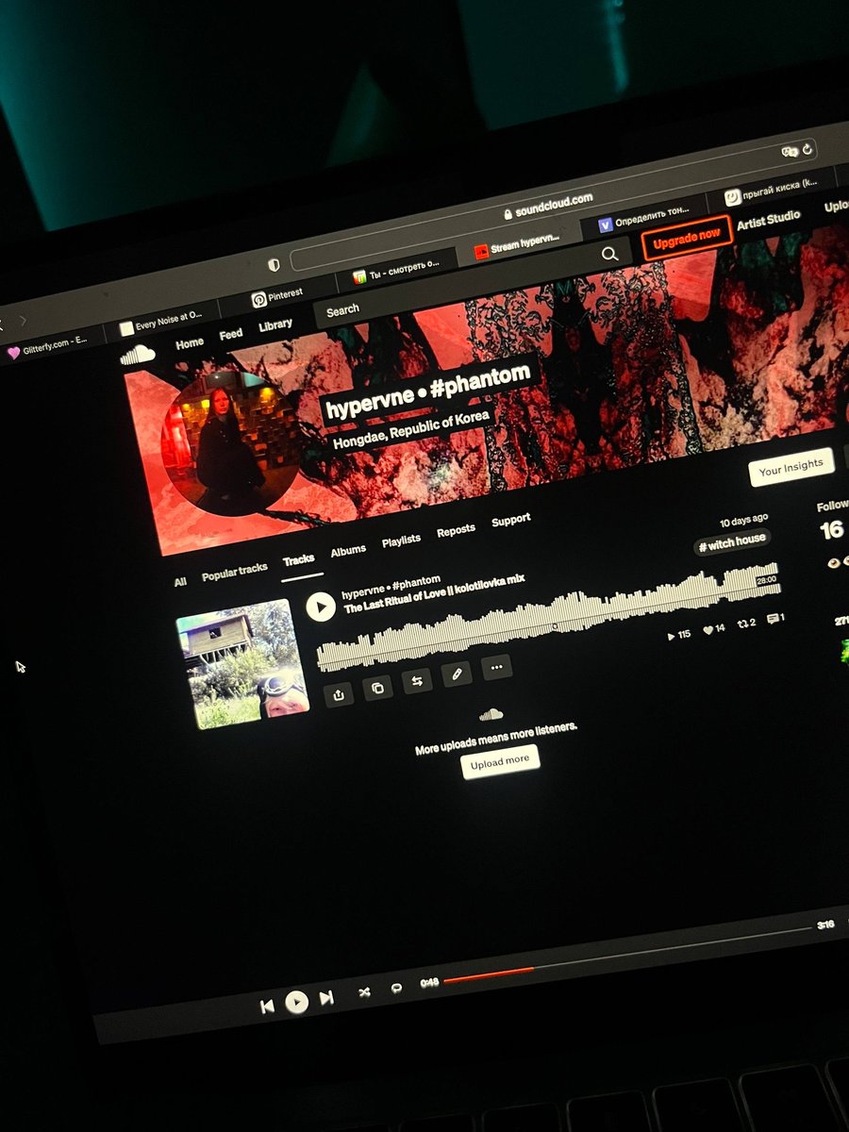This screenshot has height=1132, width=849.
Task: Skip to previous track in player bar
Action: point(267,1007)
